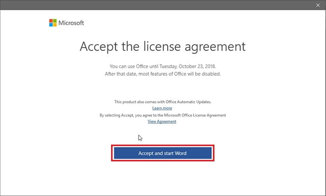Click the features will be disabled sentence
This screenshot has width=326, height=196.
163,74
